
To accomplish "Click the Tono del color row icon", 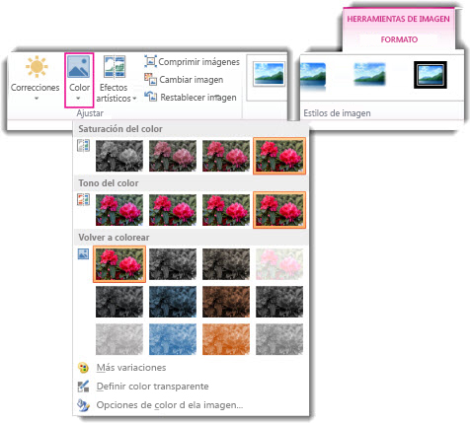I will (x=83, y=199).
